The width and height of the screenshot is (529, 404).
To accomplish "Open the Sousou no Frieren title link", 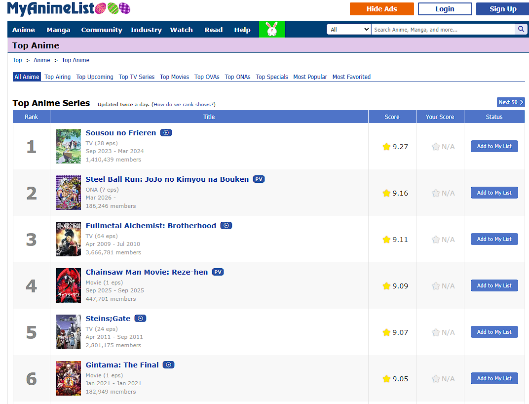I will pyautogui.click(x=121, y=133).
